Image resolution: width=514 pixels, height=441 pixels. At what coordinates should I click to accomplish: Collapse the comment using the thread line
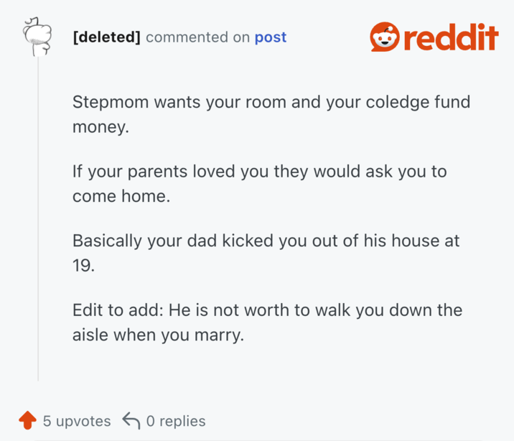pos(38,215)
